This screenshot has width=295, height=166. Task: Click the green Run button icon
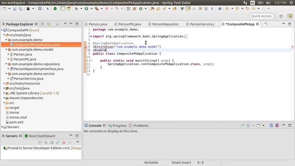tap(86, 9)
